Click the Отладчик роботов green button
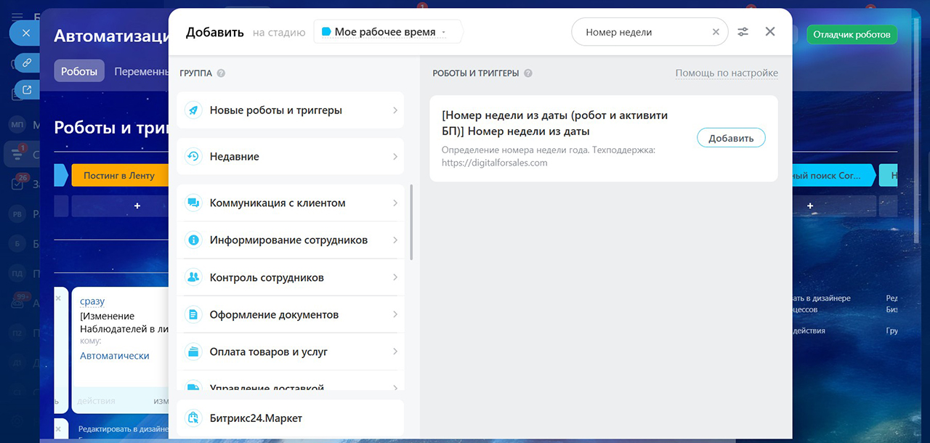Viewport: 930px width, 443px height. tap(852, 34)
